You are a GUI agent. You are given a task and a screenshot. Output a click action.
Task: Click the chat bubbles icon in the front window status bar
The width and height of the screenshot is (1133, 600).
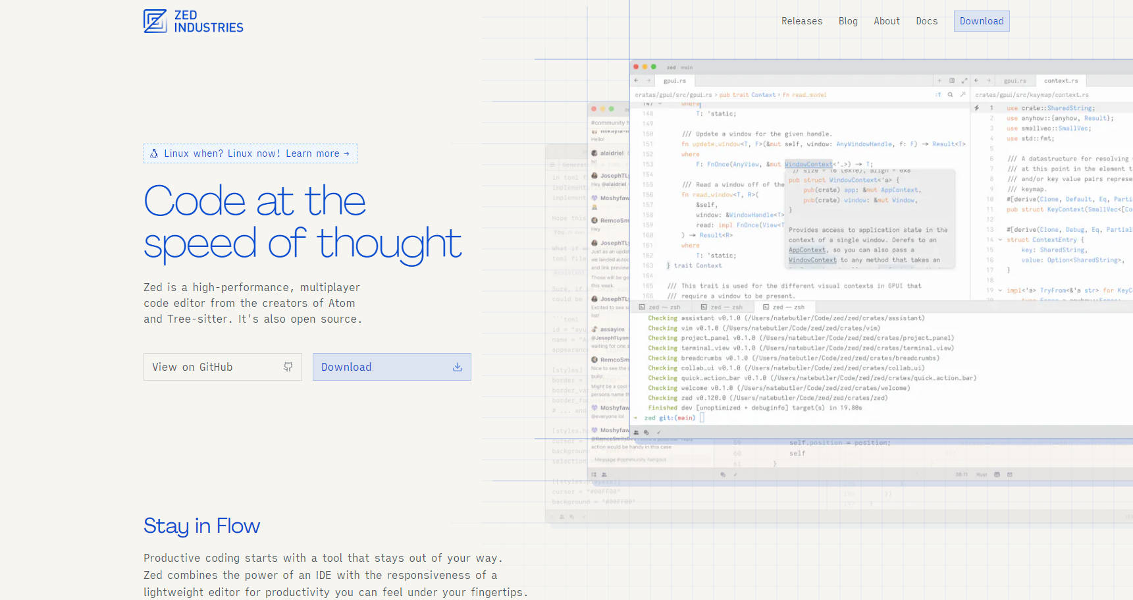click(646, 432)
